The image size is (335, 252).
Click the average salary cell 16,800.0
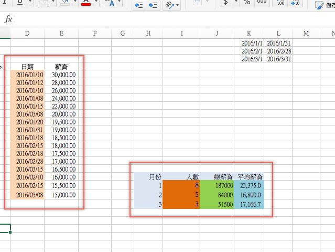249,195
